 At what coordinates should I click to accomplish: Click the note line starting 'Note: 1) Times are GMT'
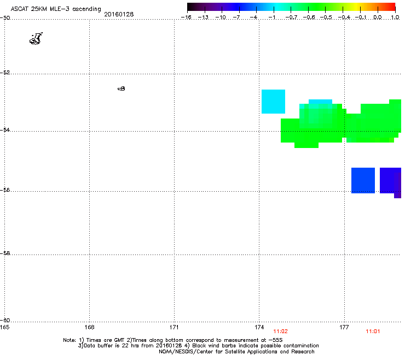point(173,340)
